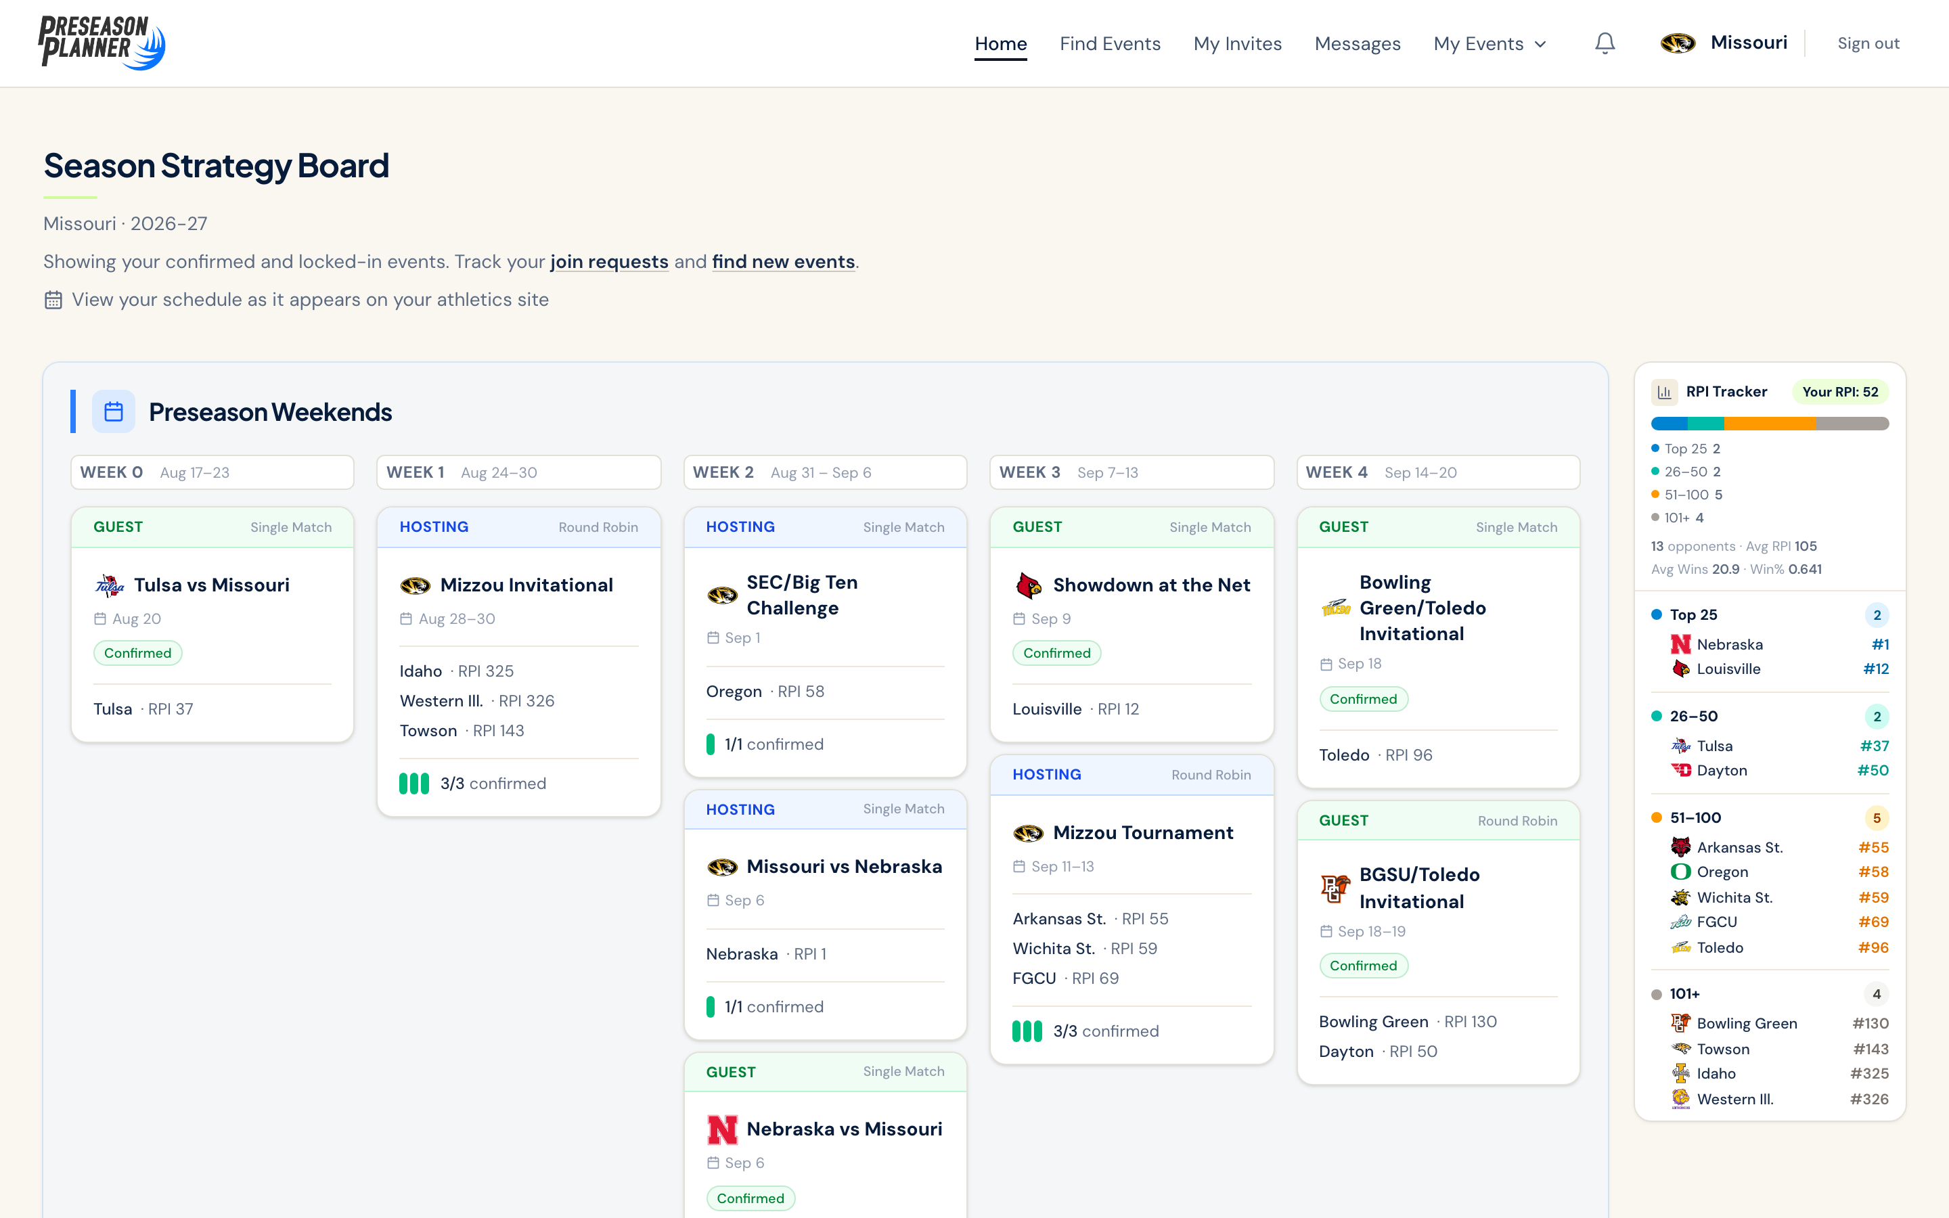Image resolution: width=1949 pixels, height=1218 pixels.
Task: Sign out of the account
Action: click(x=1868, y=43)
